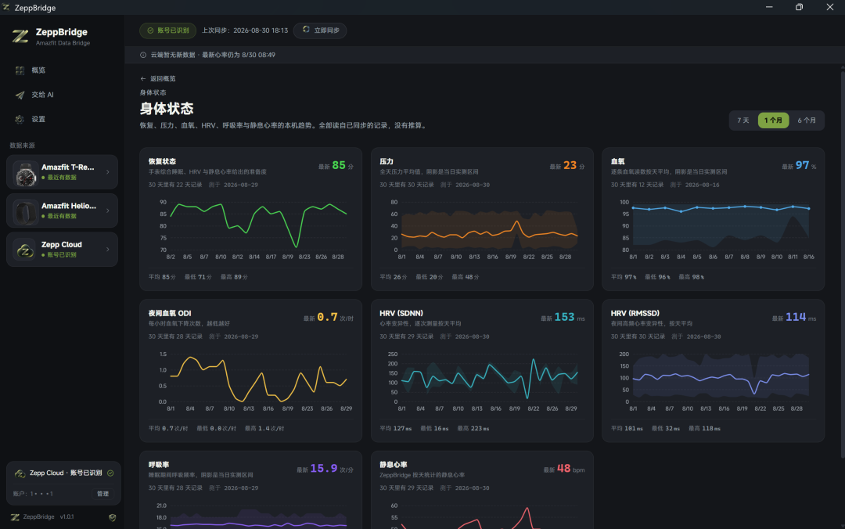Click the latest SDNN value 153
This screenshot has width=845, height=529.
(x=564, y=317)
